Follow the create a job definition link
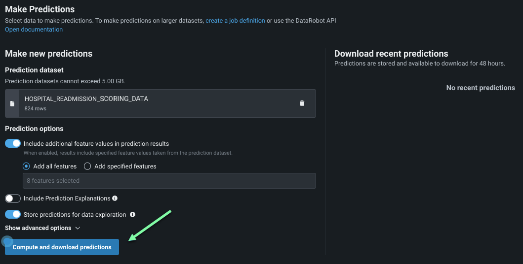Image resolution: width=523 pixels, height=264 pixels. (235, 21)
